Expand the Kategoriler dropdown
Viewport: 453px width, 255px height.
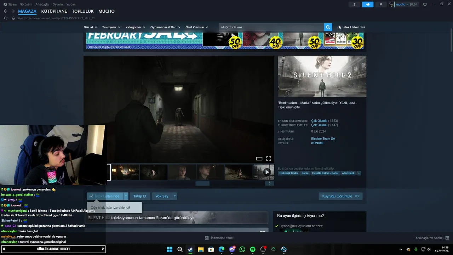click(x=135, y=27)
